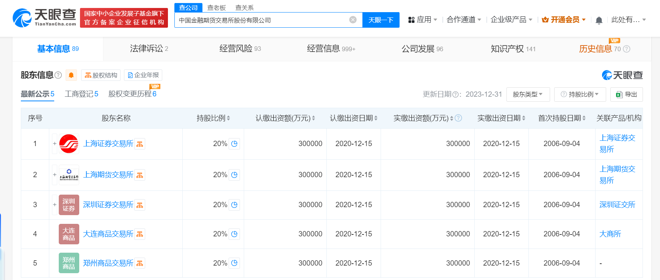
Task: Switch to 工商登记 sub-tab
Action: point(82,94)
